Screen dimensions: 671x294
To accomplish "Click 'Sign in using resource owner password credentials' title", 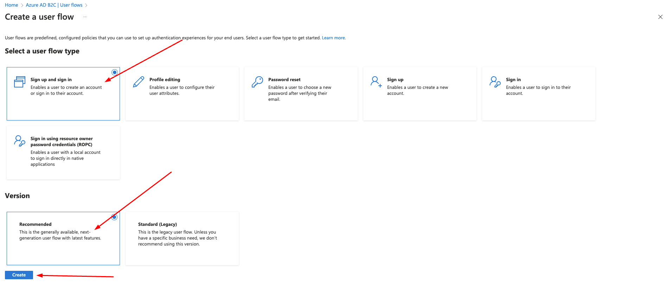I will pos(62,142).
